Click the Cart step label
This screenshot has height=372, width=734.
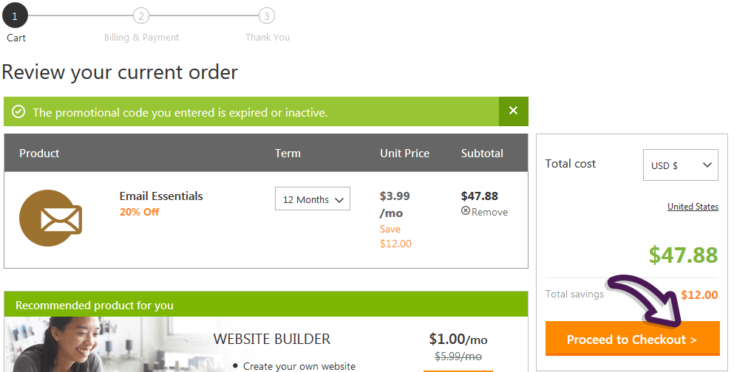16,38
